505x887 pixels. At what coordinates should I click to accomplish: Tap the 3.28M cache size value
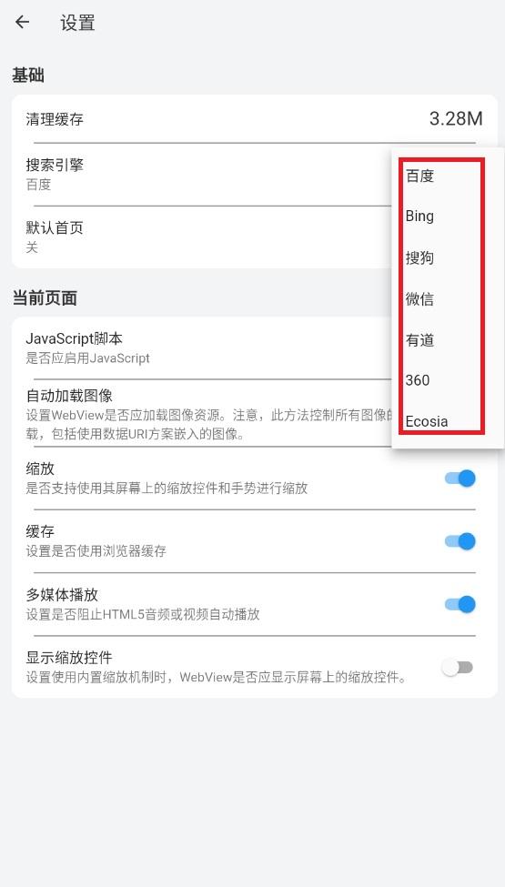click(x=456, y=119)
